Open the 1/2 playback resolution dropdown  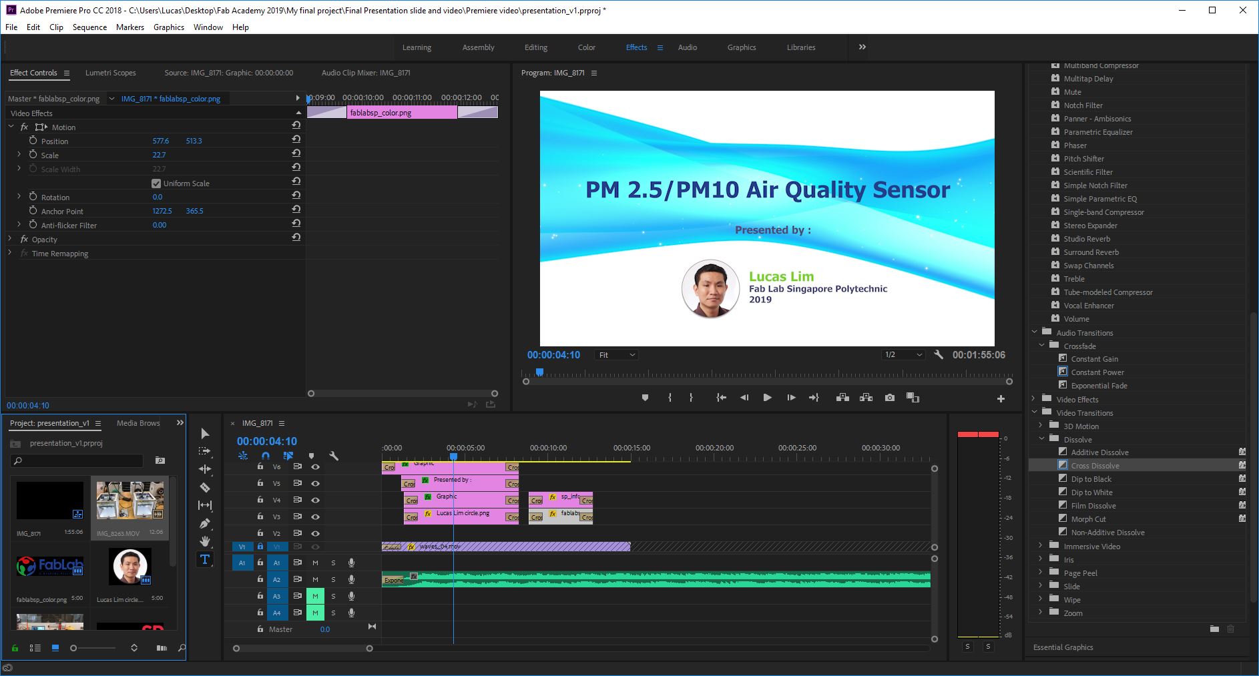[903, 355]
